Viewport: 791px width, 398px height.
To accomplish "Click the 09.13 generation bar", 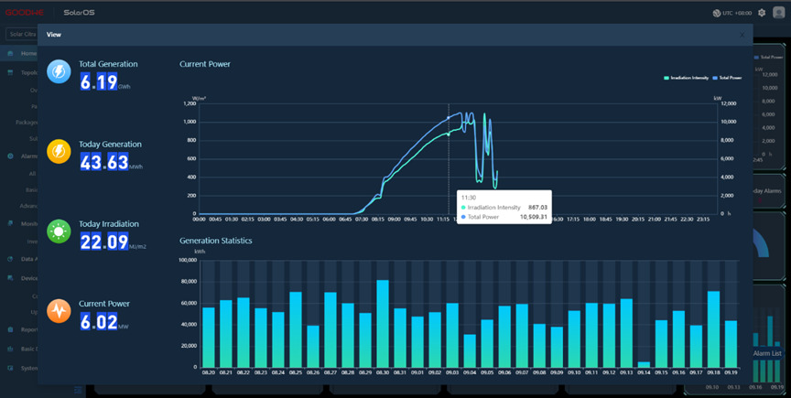I will pyautogui.click(x=626, y=333).
